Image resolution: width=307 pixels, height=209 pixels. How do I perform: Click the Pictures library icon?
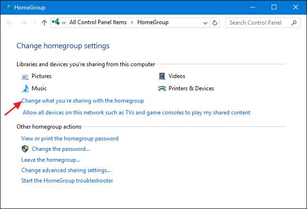(25, 76)
